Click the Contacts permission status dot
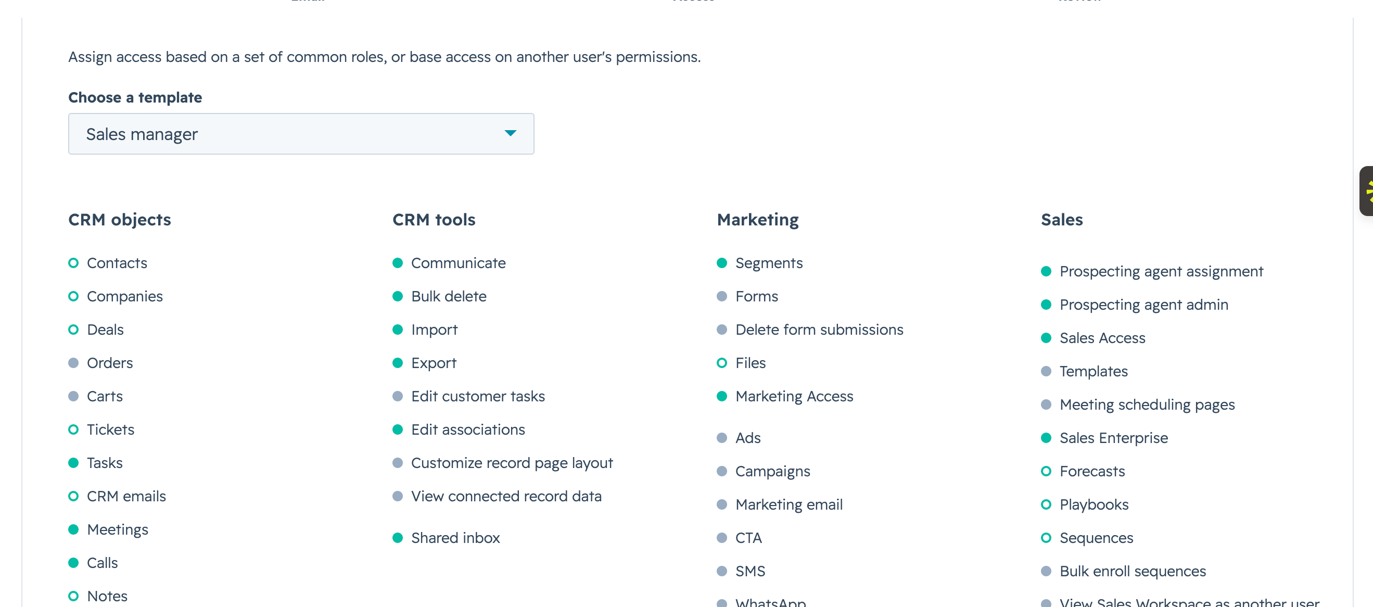1373x607 pixels. pyautogui.click(x=73, y=263)
